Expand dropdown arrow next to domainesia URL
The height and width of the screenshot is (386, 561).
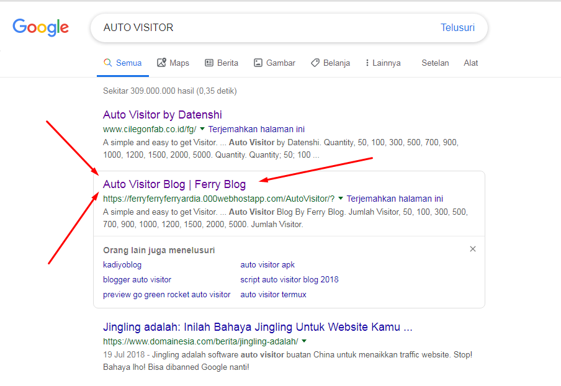coord(304,341)
